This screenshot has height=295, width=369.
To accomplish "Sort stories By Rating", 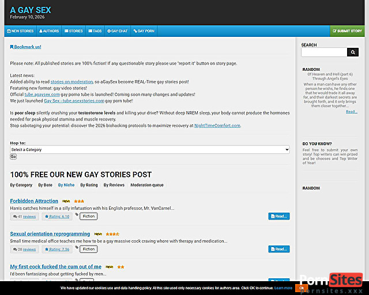I will tap(89, 185).
